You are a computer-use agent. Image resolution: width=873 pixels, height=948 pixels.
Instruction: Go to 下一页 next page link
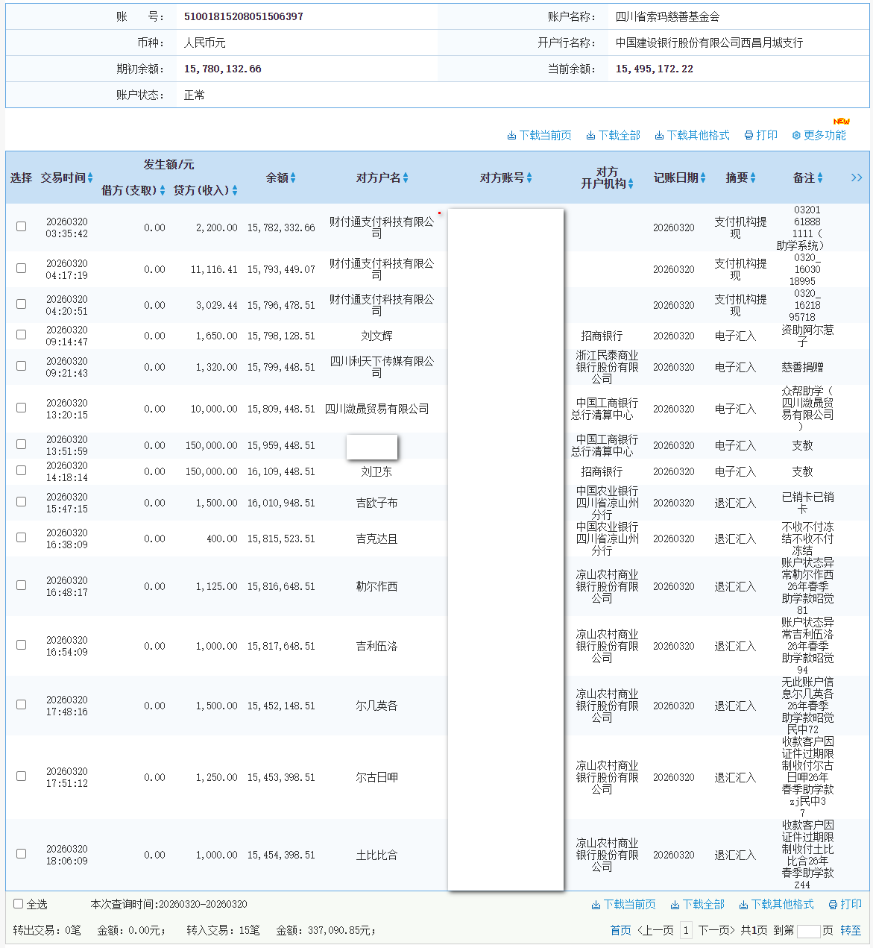click(715, 930)
